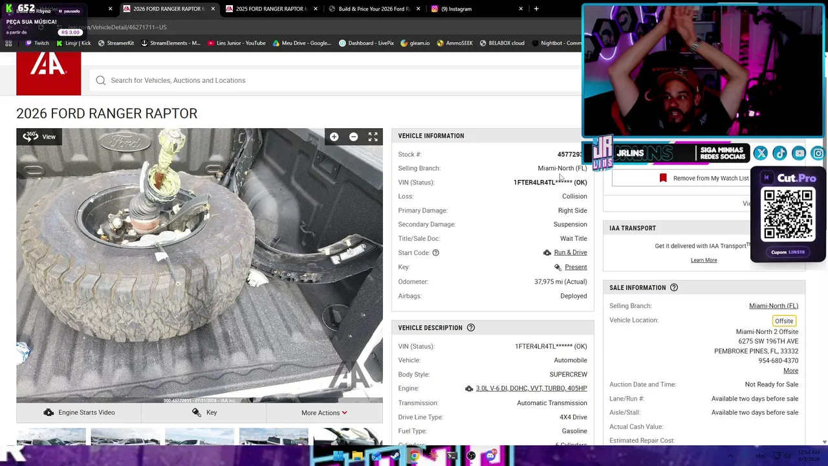The height and width of the screenshot is (466, 828).
Task: Open File Explorer from the taskbar
Action: click(357, 456)
